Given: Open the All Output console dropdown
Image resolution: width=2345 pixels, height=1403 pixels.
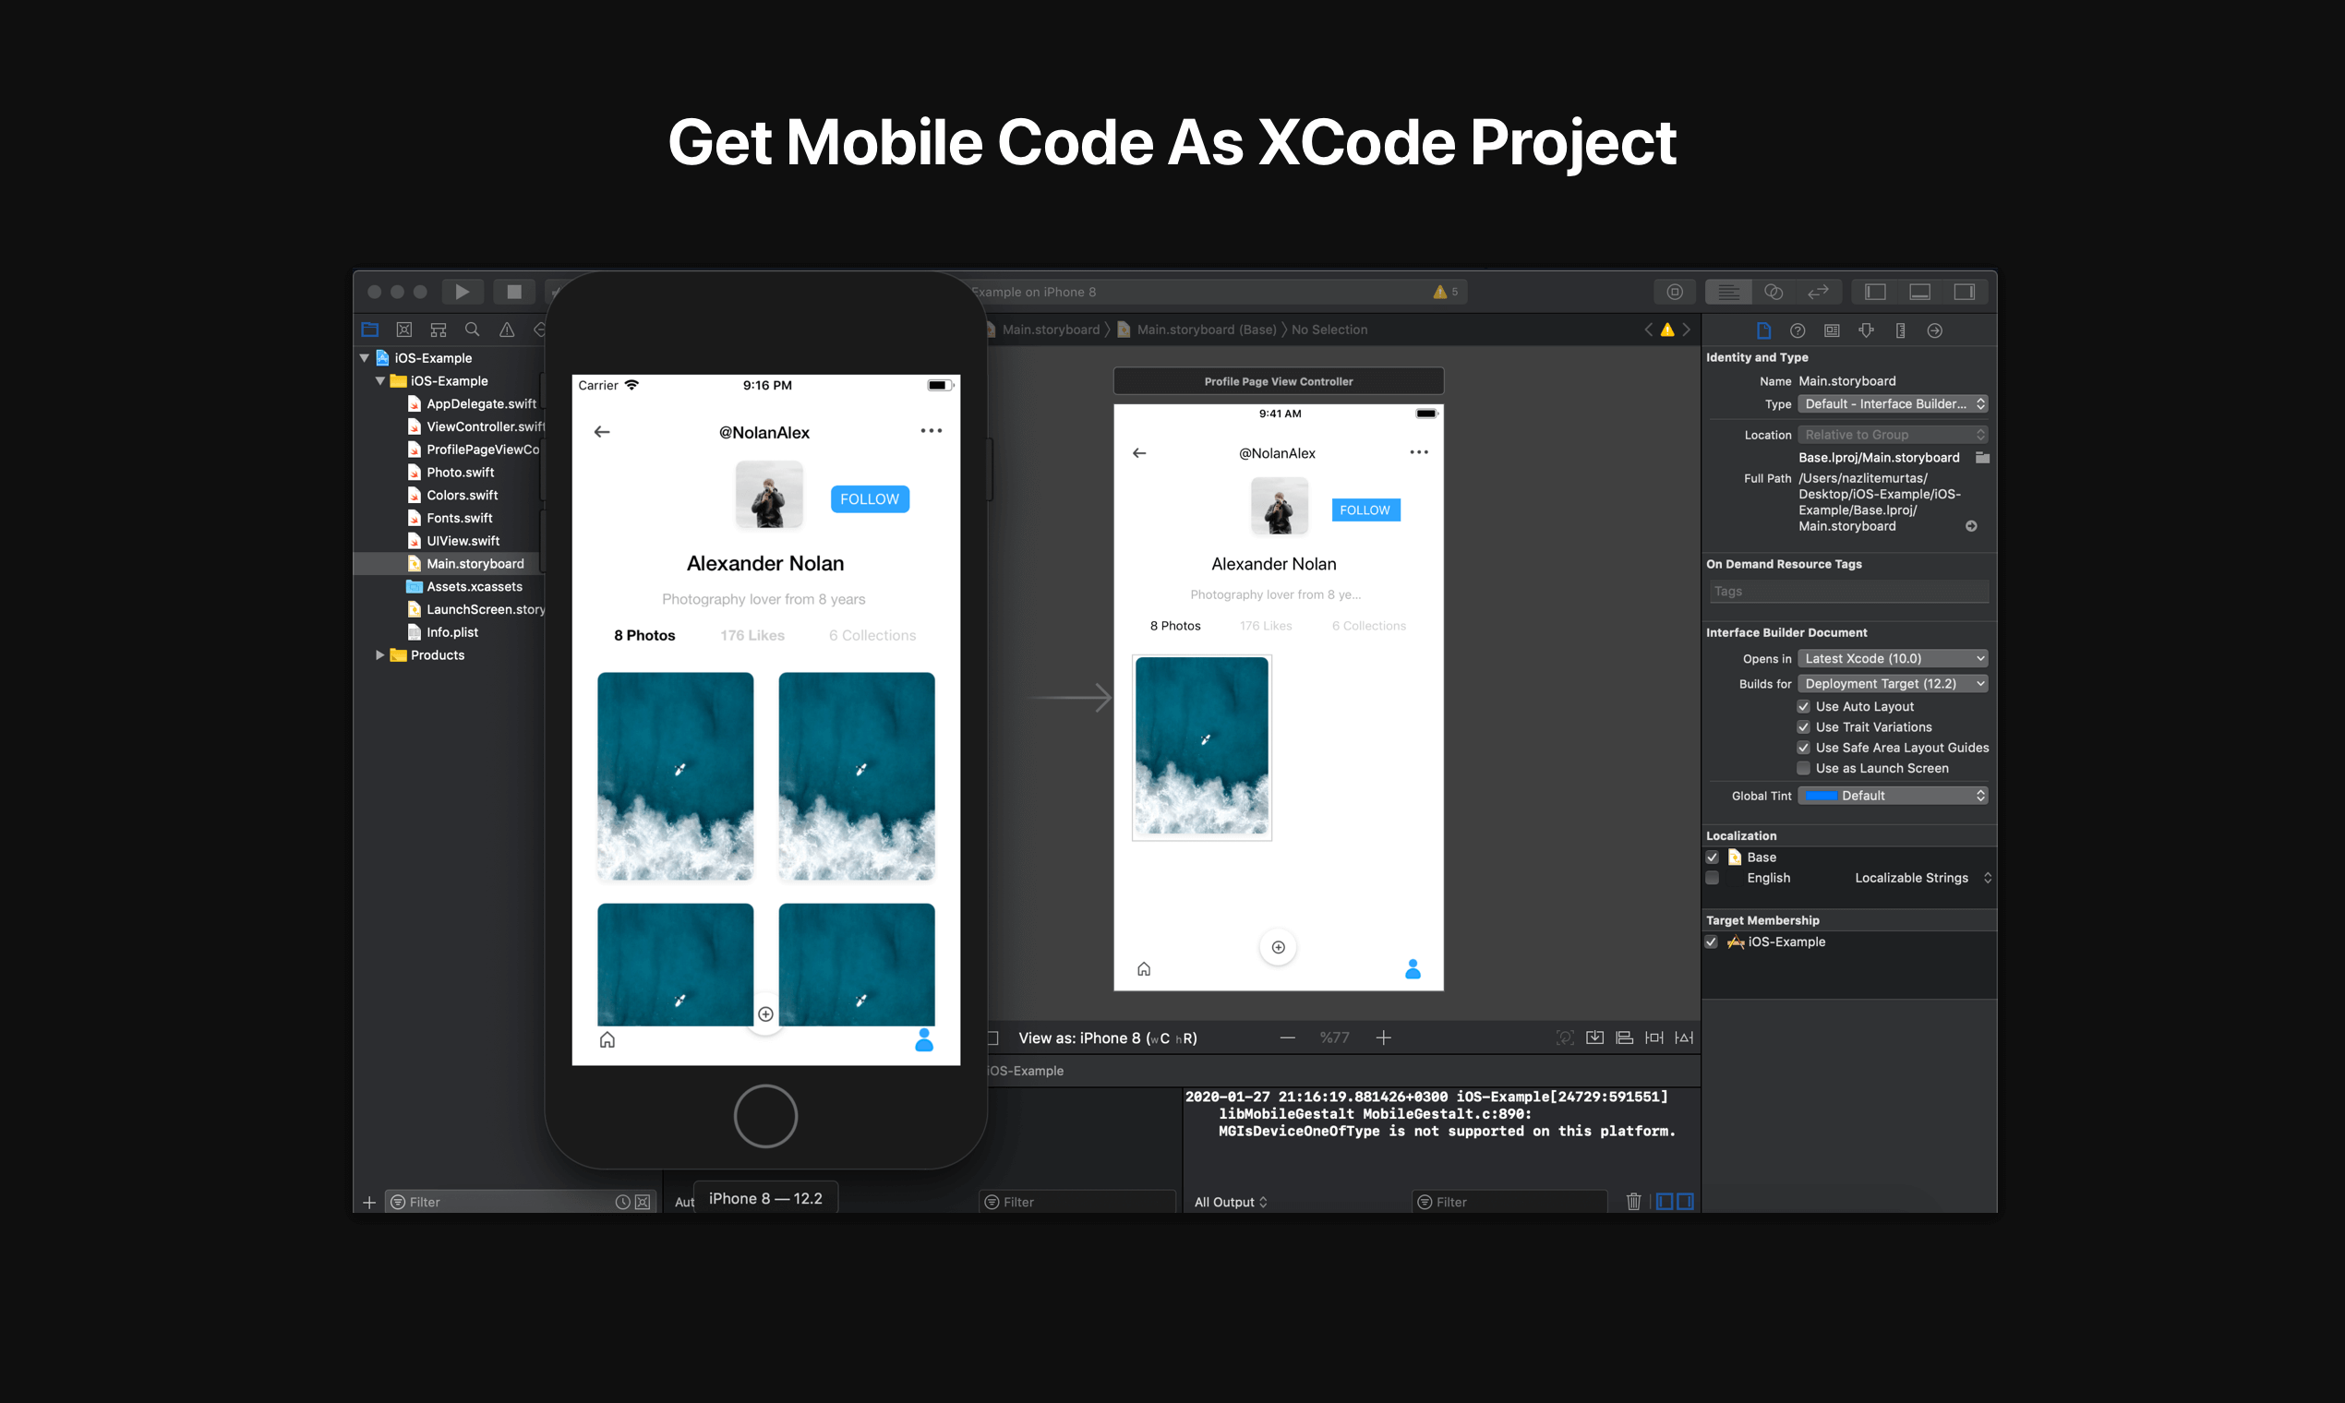Looking at the screenshot, I should pos(1230,1203).
